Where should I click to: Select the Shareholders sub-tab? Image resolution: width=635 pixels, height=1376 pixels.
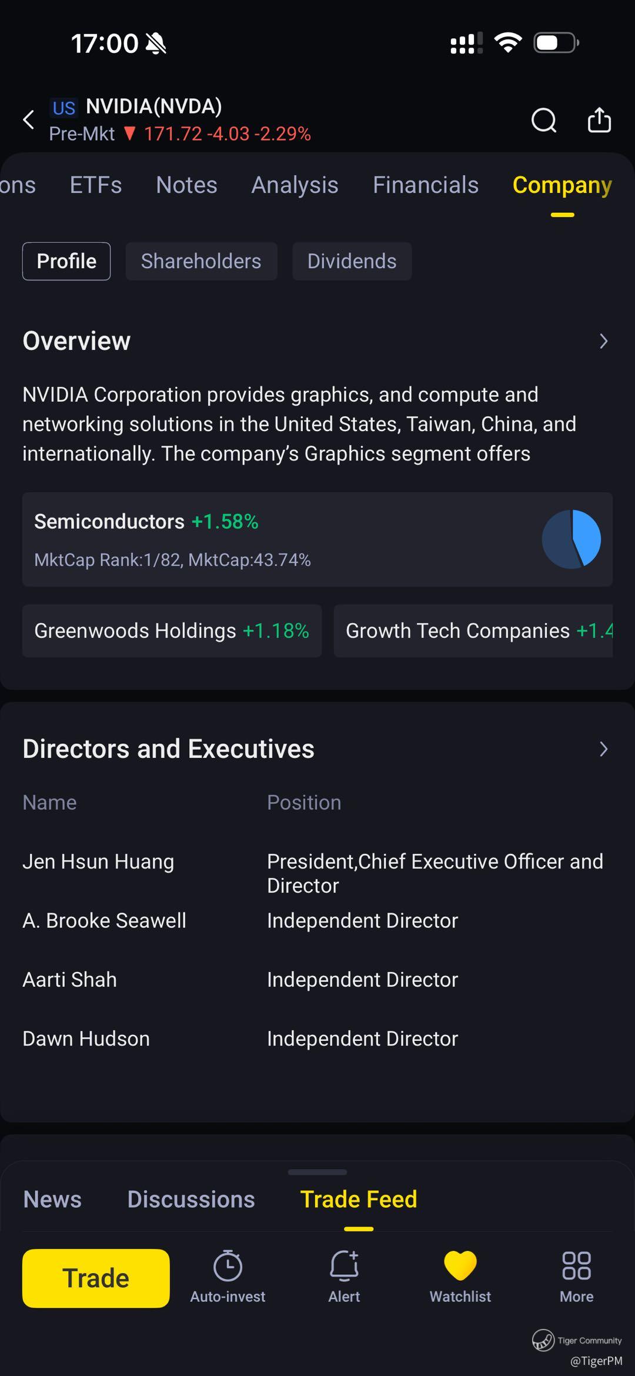[201, 261]
